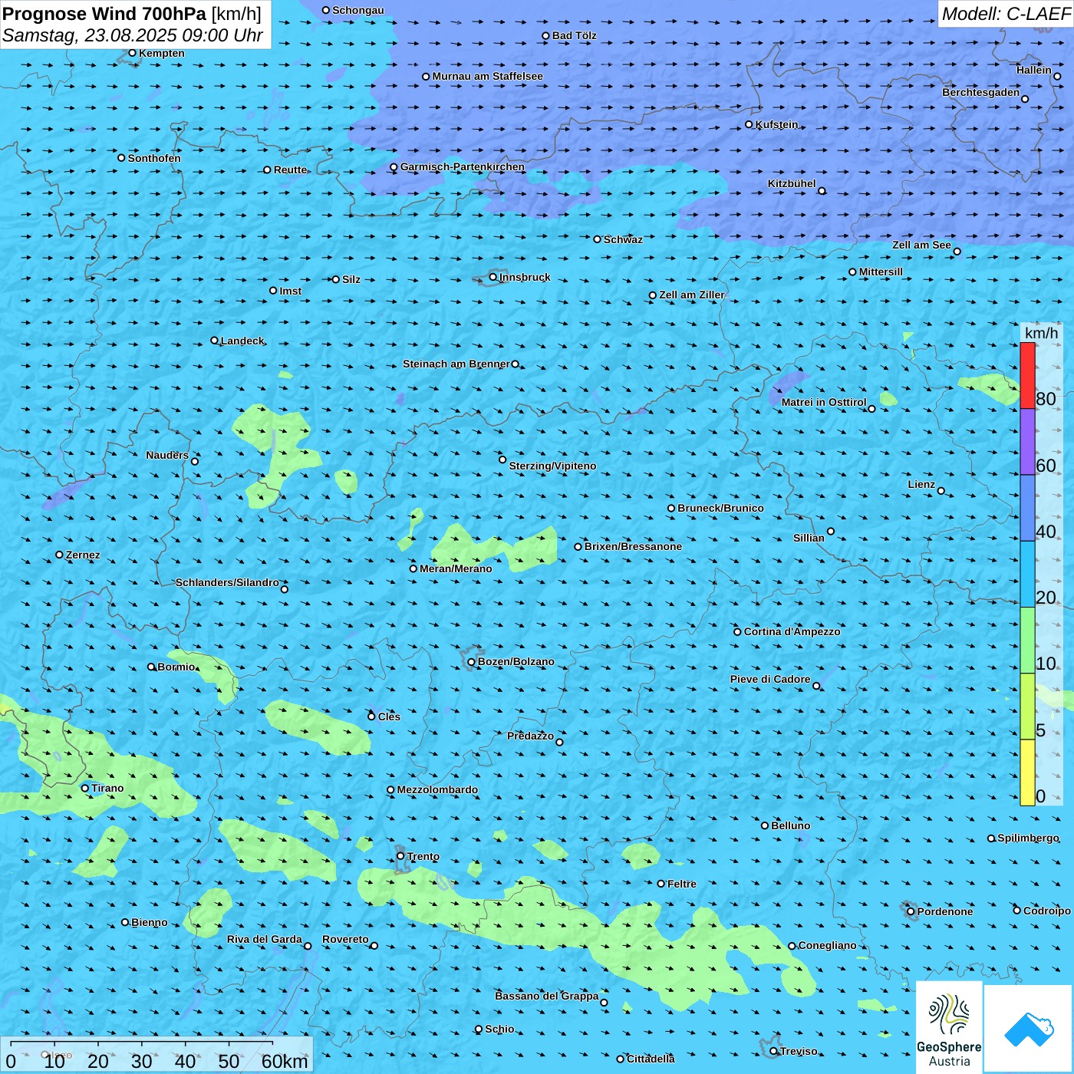Select the Steinach am Brenner label
Viewport: 1074px width, 1074px height.
click(456, 364)
